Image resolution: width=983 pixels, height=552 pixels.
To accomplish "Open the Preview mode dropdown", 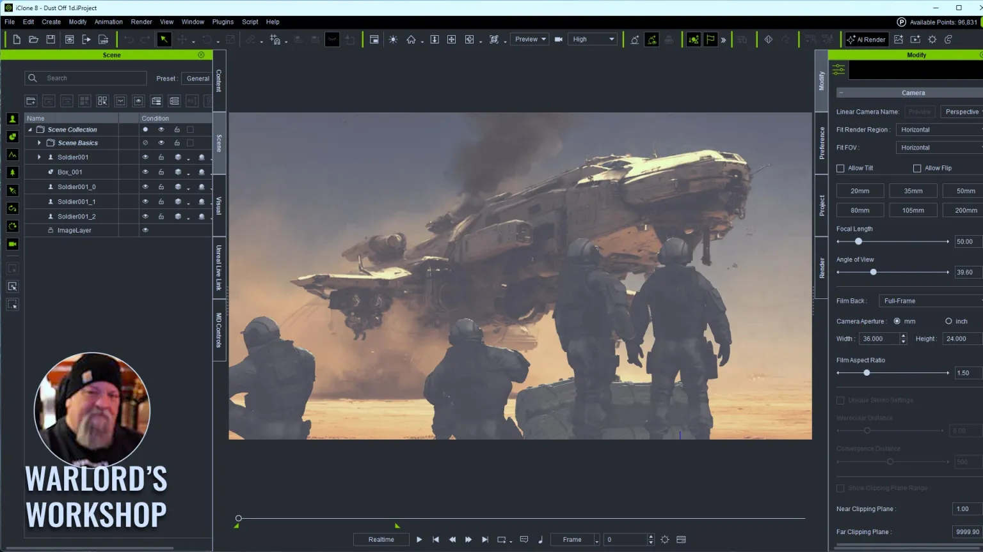I will tap(529, 40).
